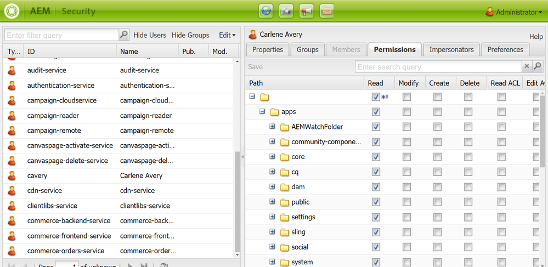Open the Help link
This screenshot has width=548, height=267.
point(536,37)
